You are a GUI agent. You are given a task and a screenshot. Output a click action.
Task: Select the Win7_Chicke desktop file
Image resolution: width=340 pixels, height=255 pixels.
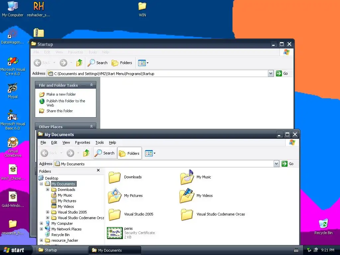[x=13, y=172]
